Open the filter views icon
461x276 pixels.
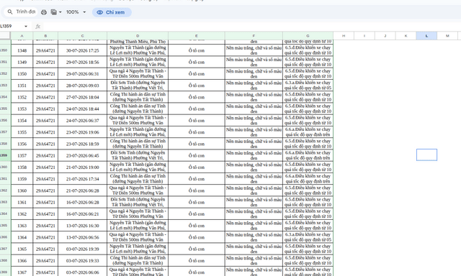[53, 12]
